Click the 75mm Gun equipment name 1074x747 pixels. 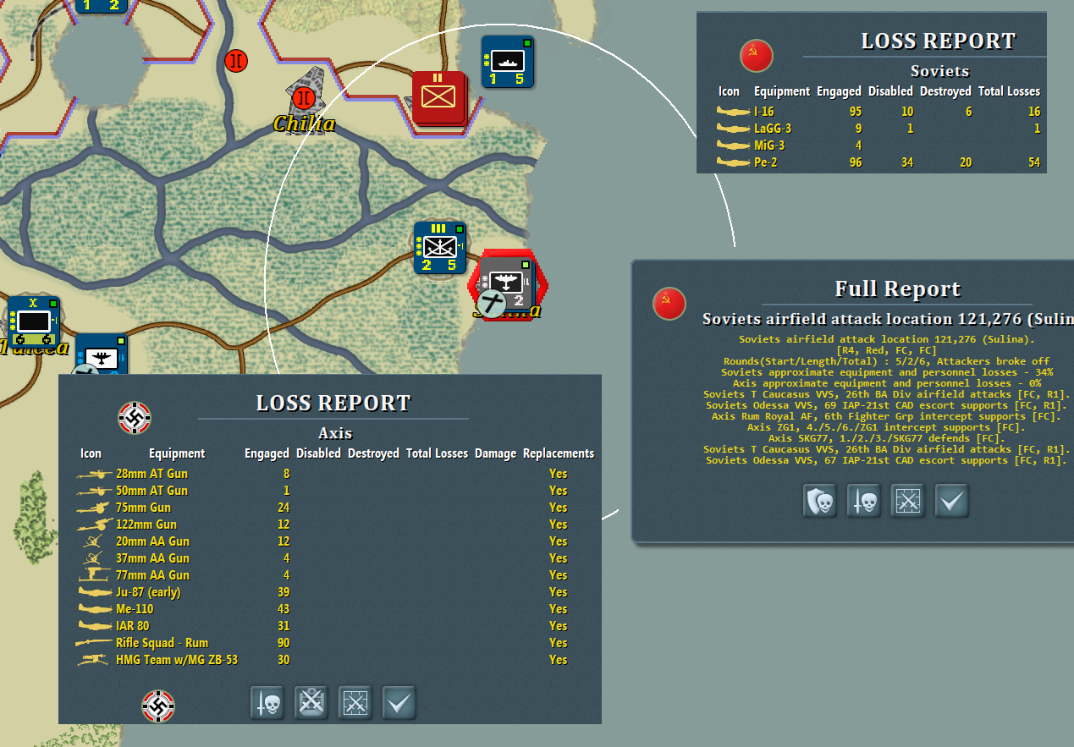(143, 508)
